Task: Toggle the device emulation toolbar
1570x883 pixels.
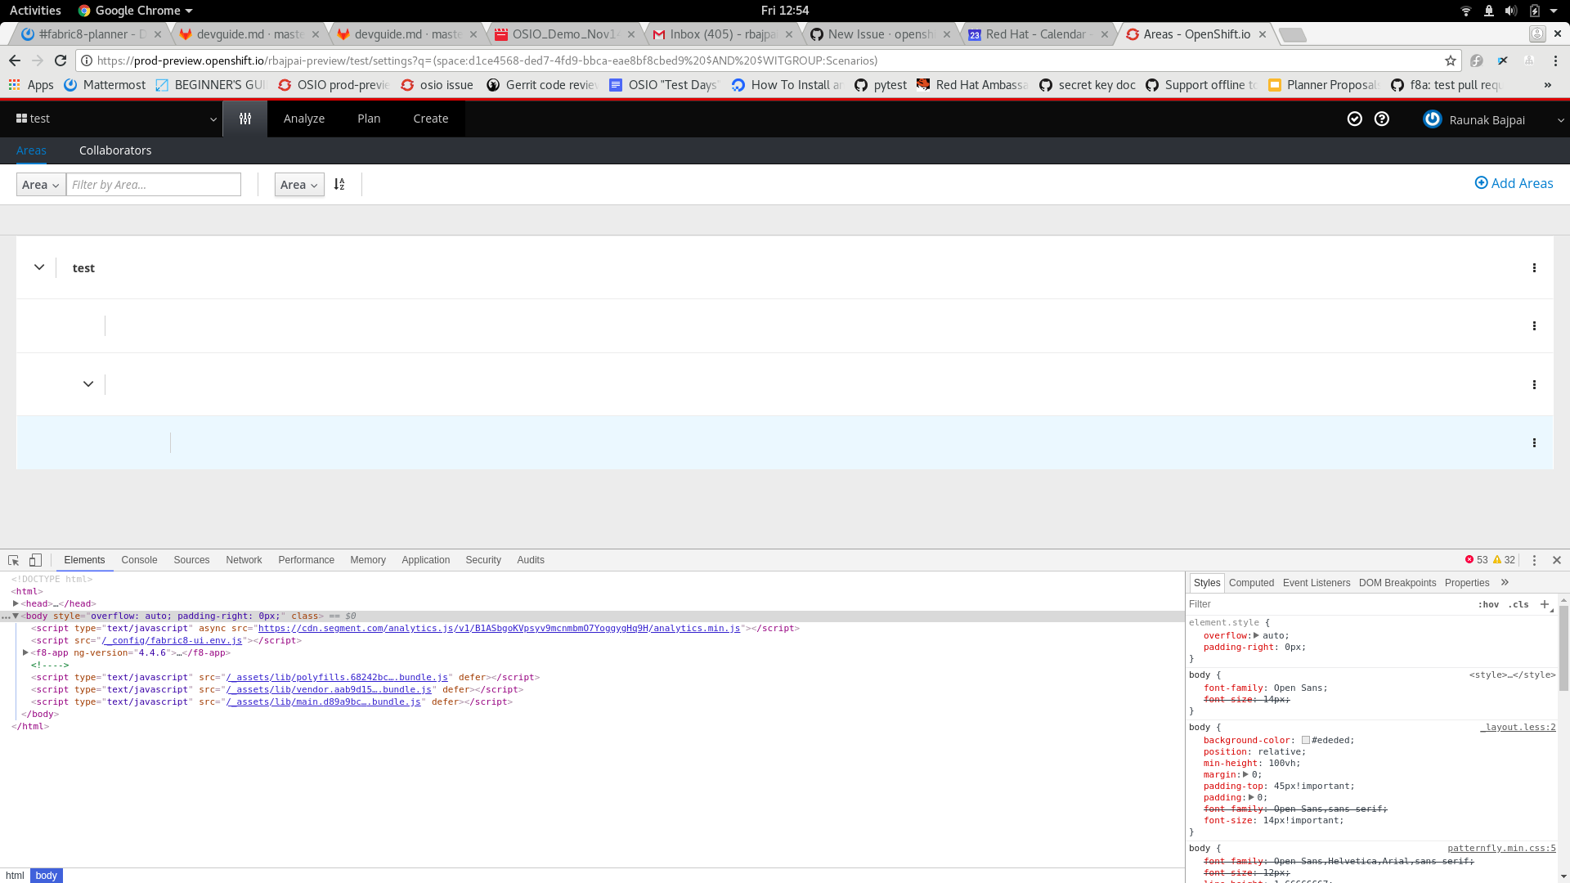Action: 34,559
